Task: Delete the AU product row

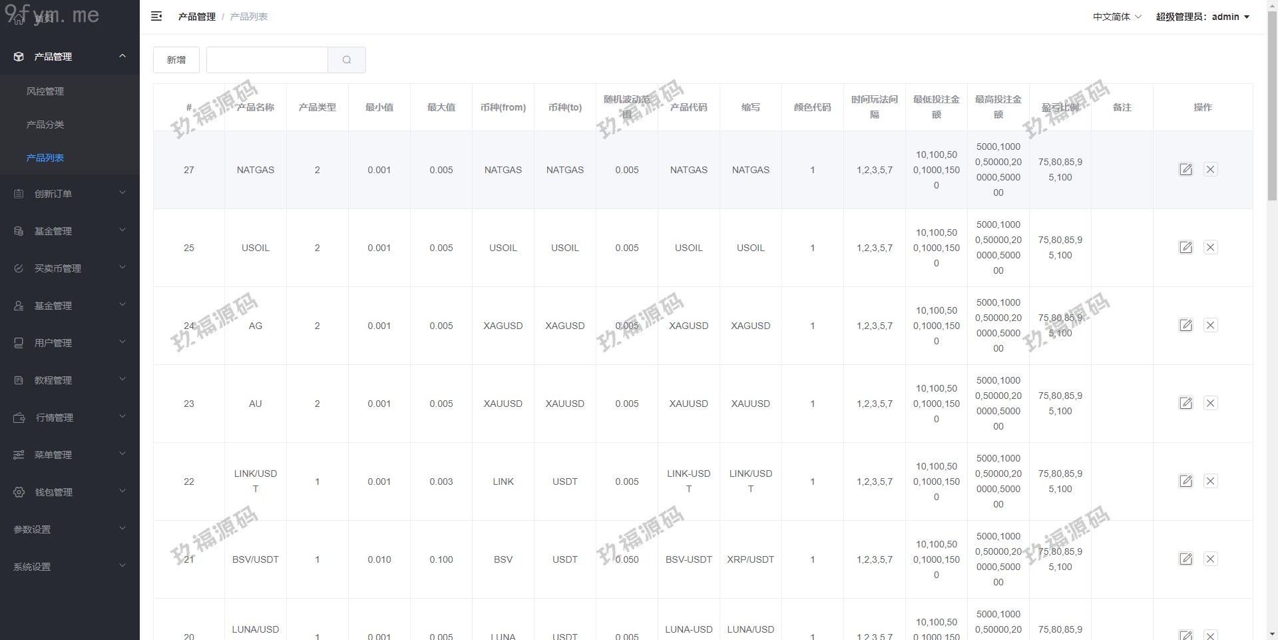Action: 1210,404
